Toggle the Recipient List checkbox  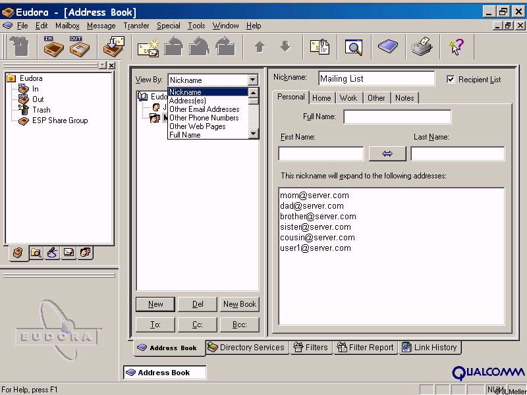click(x=451, y=79)
